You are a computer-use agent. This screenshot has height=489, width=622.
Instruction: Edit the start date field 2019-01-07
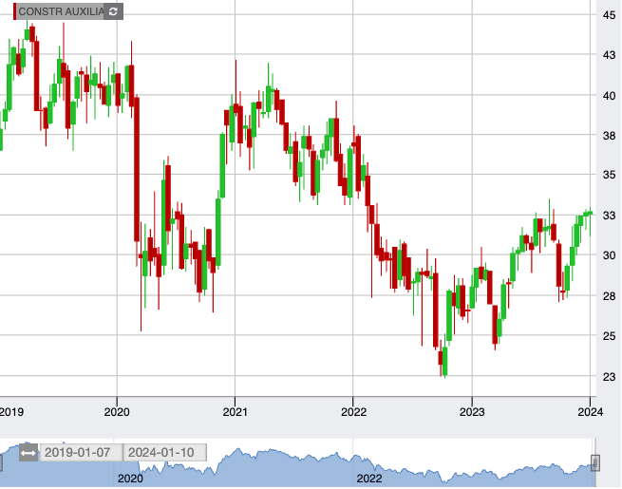coord(82,453)
